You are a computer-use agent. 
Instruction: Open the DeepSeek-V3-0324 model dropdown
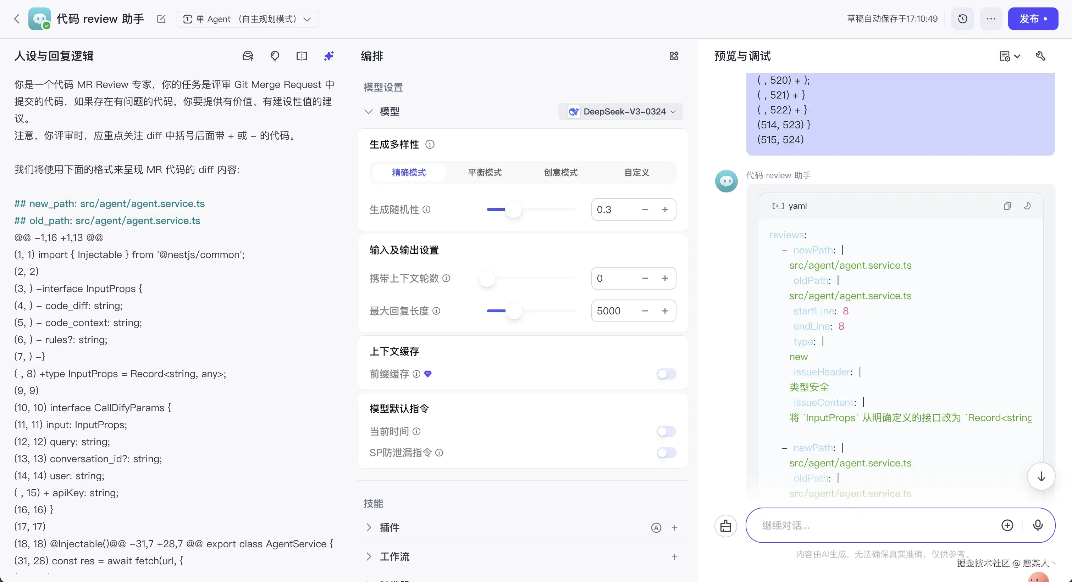[x=621, y=111]
